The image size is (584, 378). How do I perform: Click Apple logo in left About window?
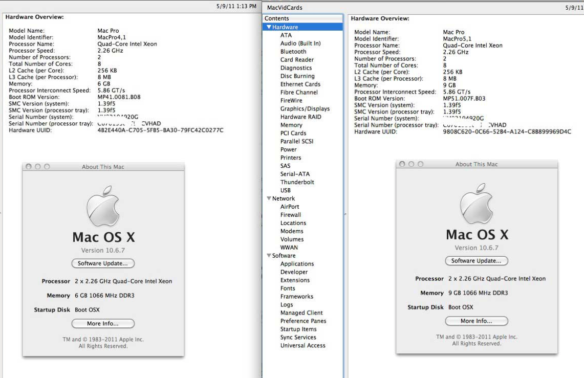tap(103, 206)
